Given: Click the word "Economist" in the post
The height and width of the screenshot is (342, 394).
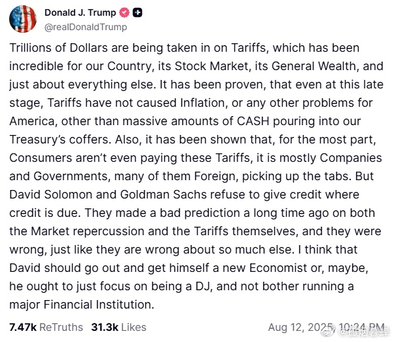Looking at the screenshot, I should point(278,268).
